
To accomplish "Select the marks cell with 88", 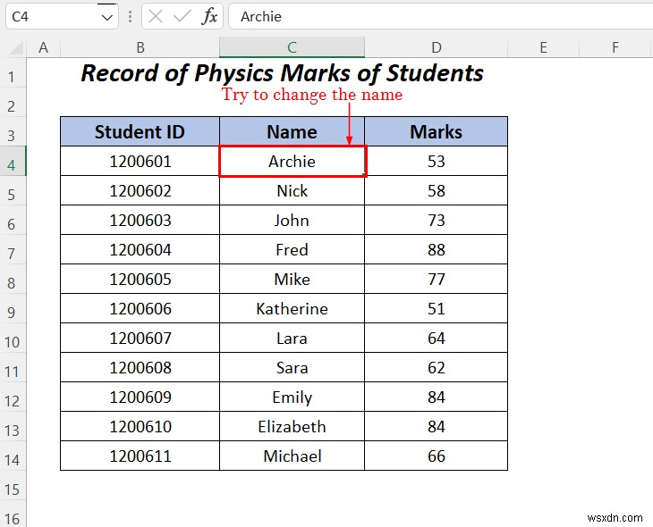I will [x=436, y=249].
